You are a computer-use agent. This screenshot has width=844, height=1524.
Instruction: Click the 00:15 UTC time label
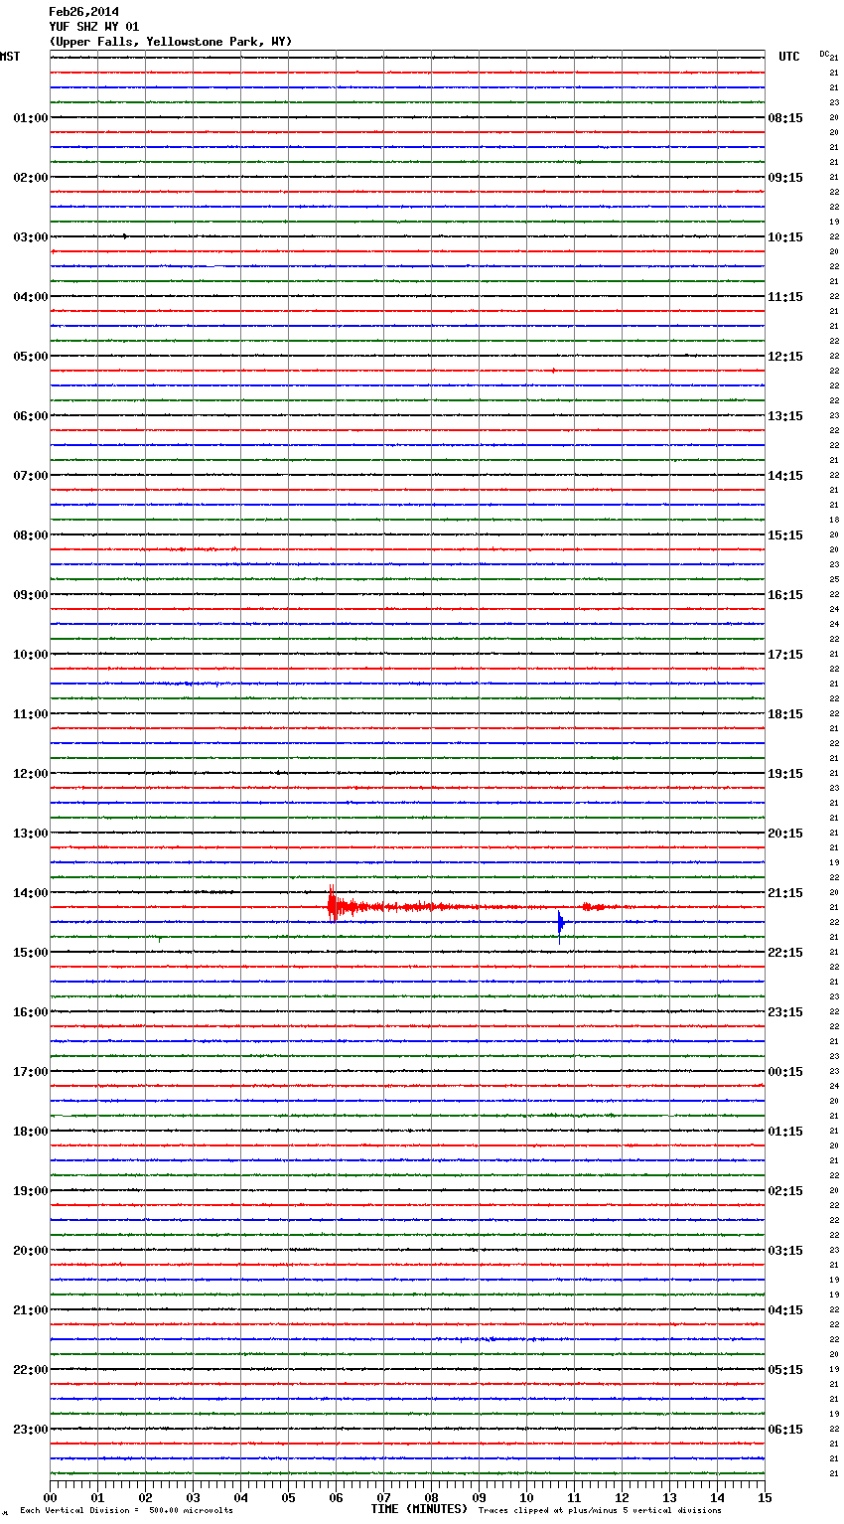click(x=785, y=1072)
